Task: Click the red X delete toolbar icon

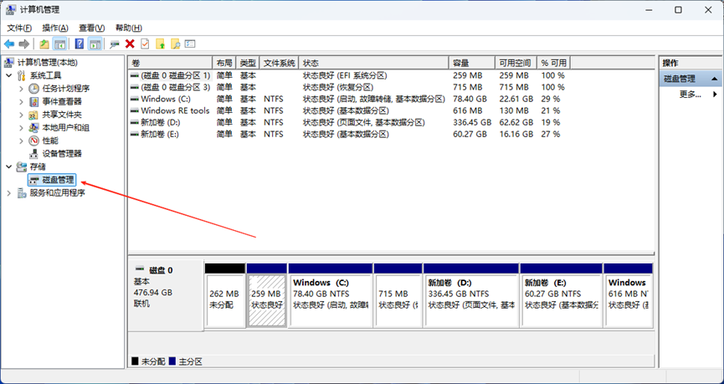Action: click(130, 44)
